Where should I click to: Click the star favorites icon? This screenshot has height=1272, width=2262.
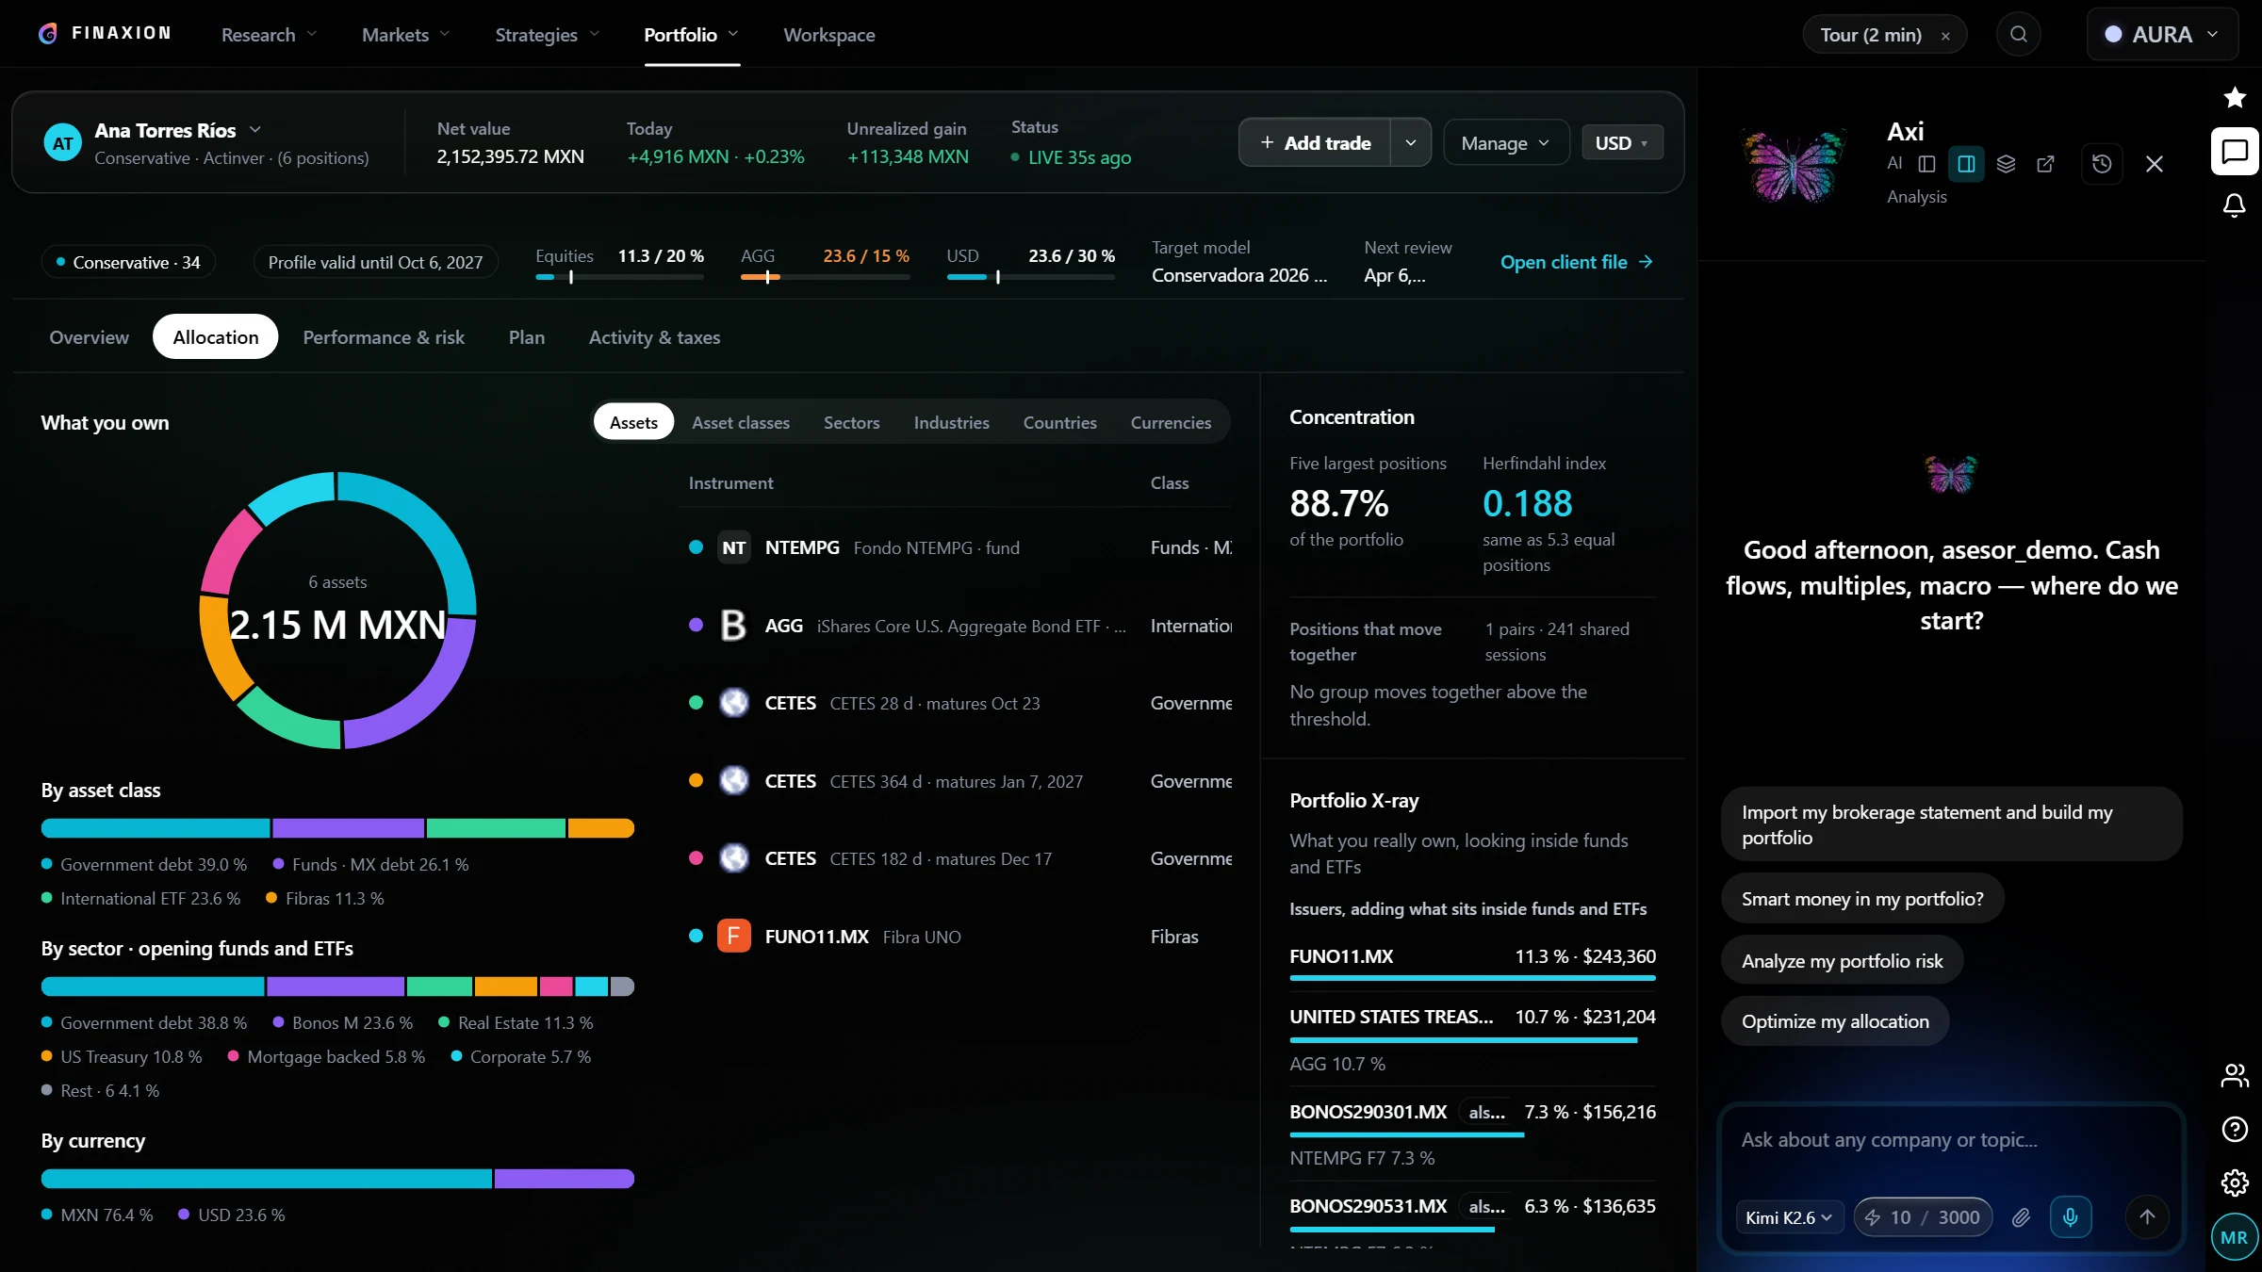click(2235, 97)
